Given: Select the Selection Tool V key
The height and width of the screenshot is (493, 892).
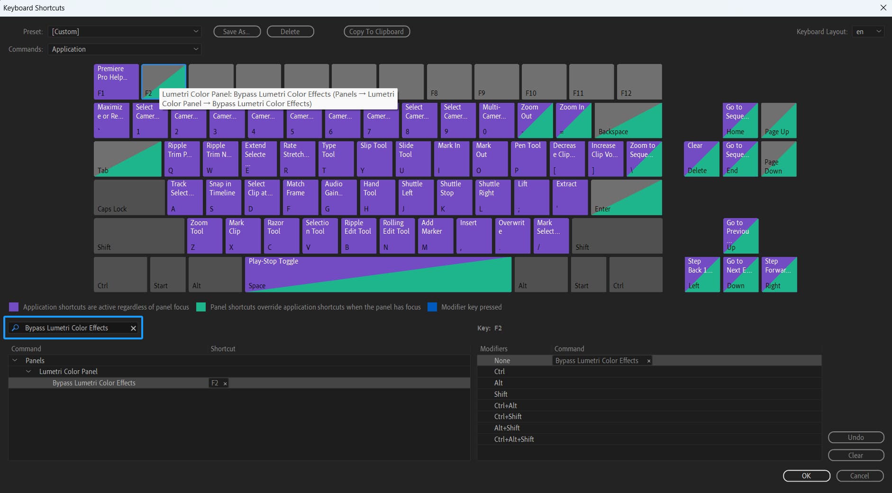Looking at the screenshot, I should pos(320,236).
